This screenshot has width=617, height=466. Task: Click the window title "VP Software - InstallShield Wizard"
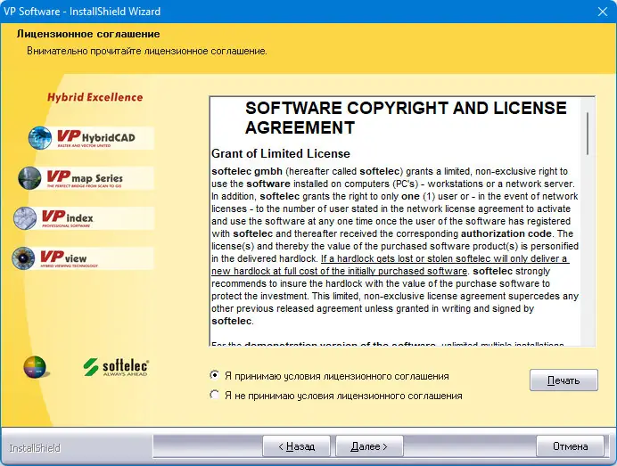[82, 12]
